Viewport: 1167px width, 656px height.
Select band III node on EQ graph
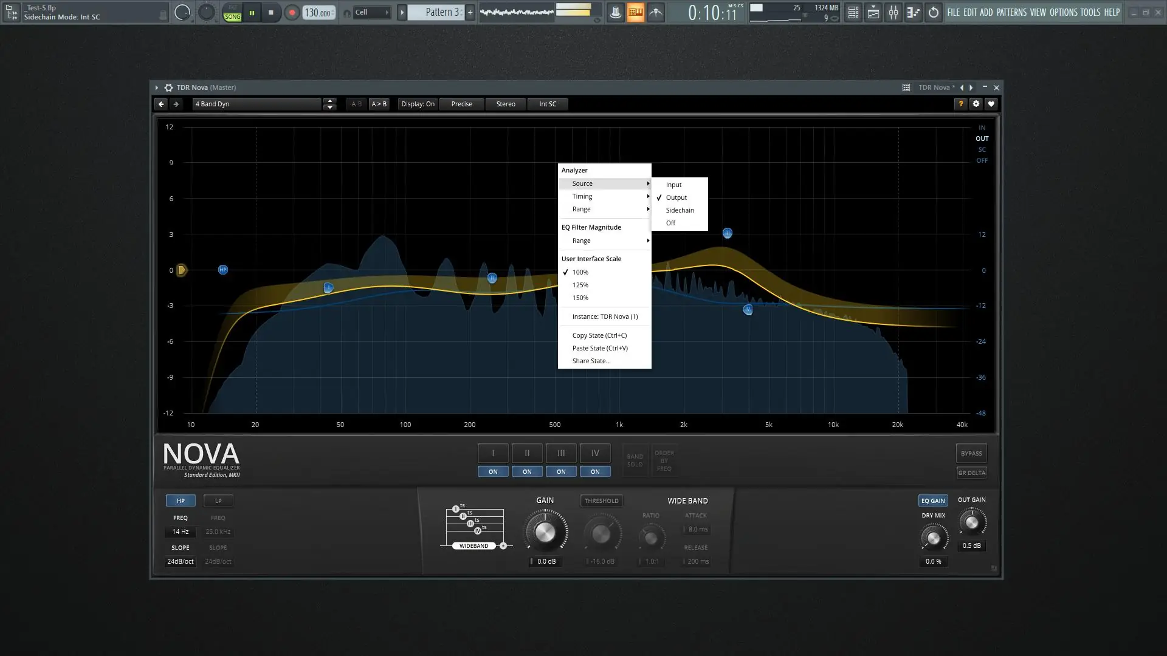(x=727, y=233)
